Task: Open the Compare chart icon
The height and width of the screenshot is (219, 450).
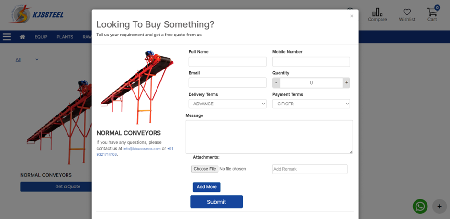Action: pyautogui.click(x=377, y=12)
